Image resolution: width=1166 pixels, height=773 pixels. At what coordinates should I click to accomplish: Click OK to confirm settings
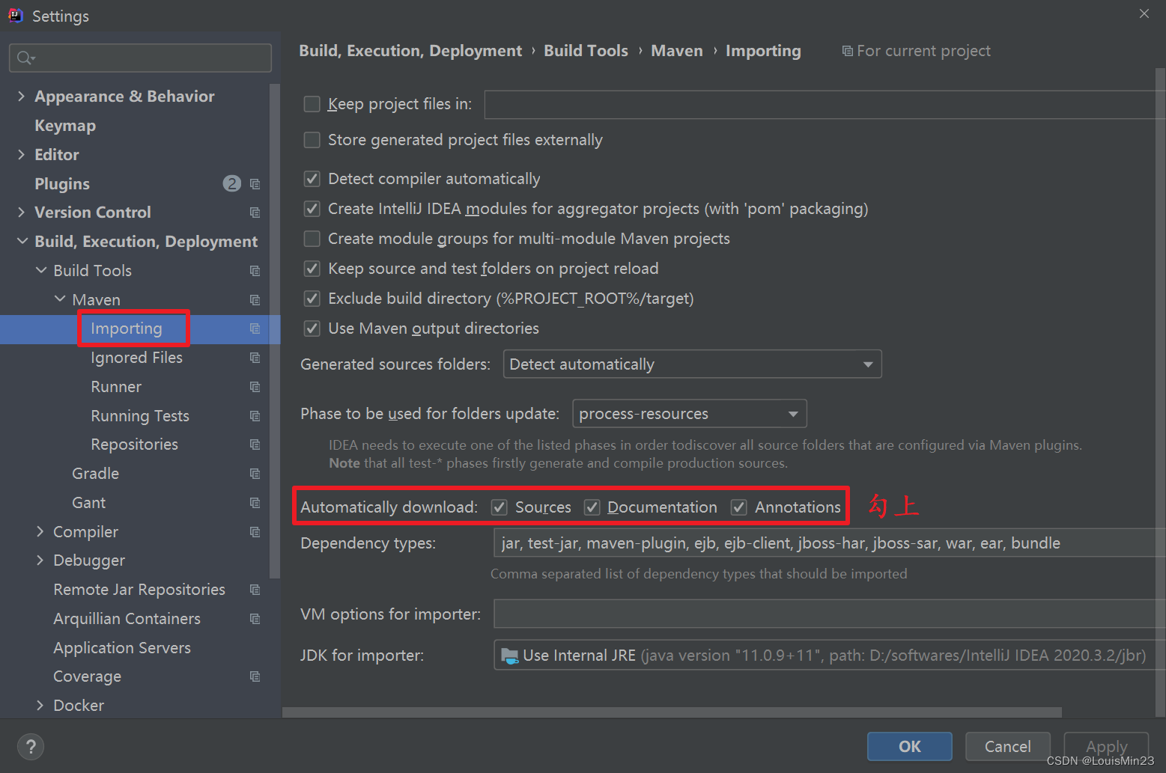910,746
